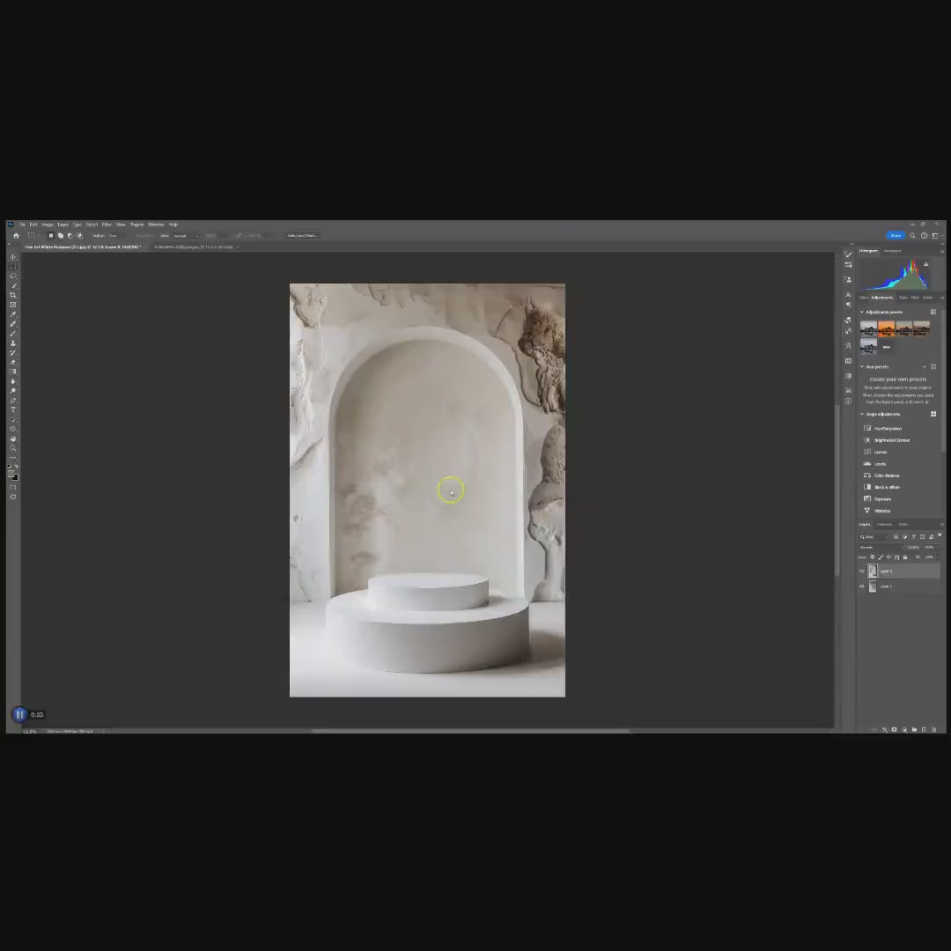Collapse the Single adjustments section
This screenshot has width=951, height=951.
coord(863,413)
